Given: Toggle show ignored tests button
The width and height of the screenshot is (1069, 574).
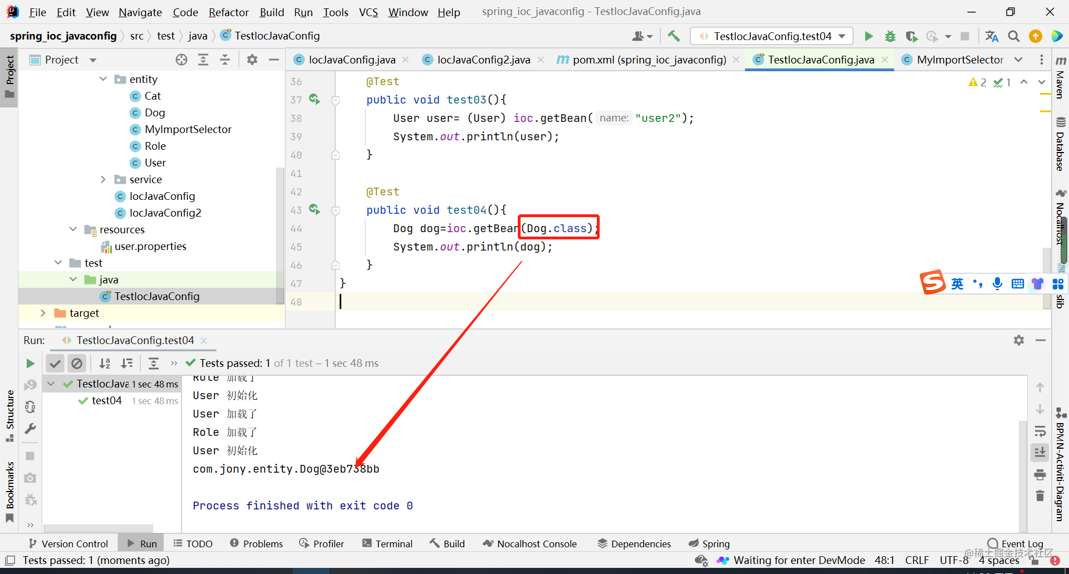Looking at the screenshot, I should pos(77,364).
